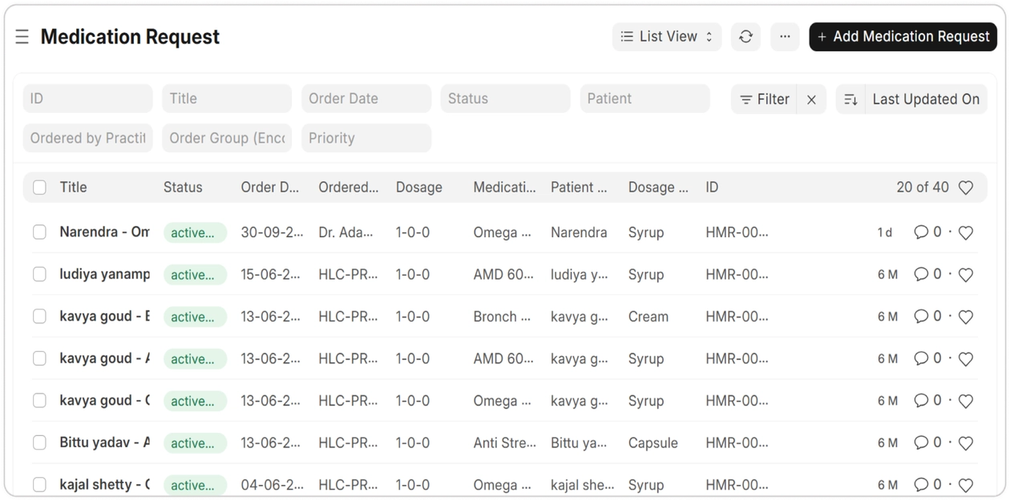Tick the select-all checkbox in header
The height and width of the screenshot is (501, 1010).
point(39,188)
